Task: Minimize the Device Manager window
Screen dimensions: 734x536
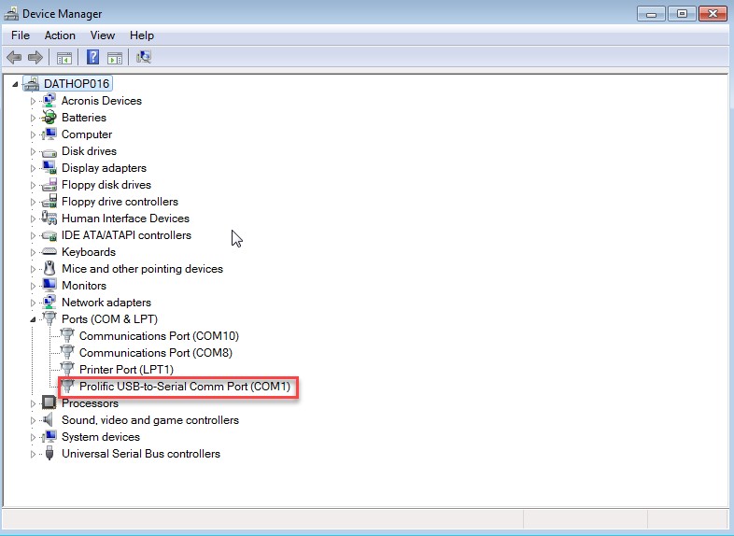Action: [x=651, y=14]
